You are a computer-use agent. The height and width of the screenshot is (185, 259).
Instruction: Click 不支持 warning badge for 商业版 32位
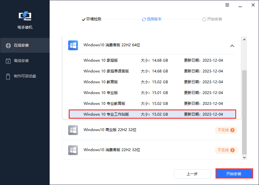coord(226,130)
